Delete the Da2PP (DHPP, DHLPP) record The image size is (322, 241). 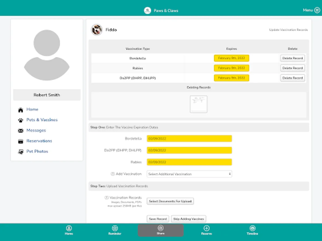[292, 78]
